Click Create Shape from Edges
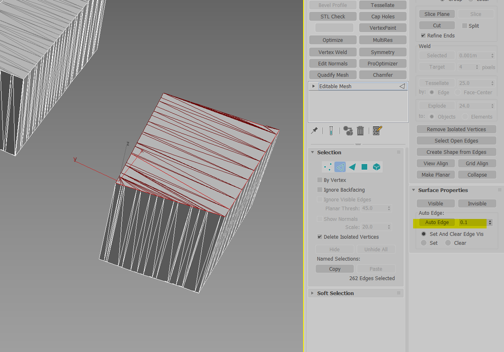This screenshot has width=504, height=352. [456, 152]
